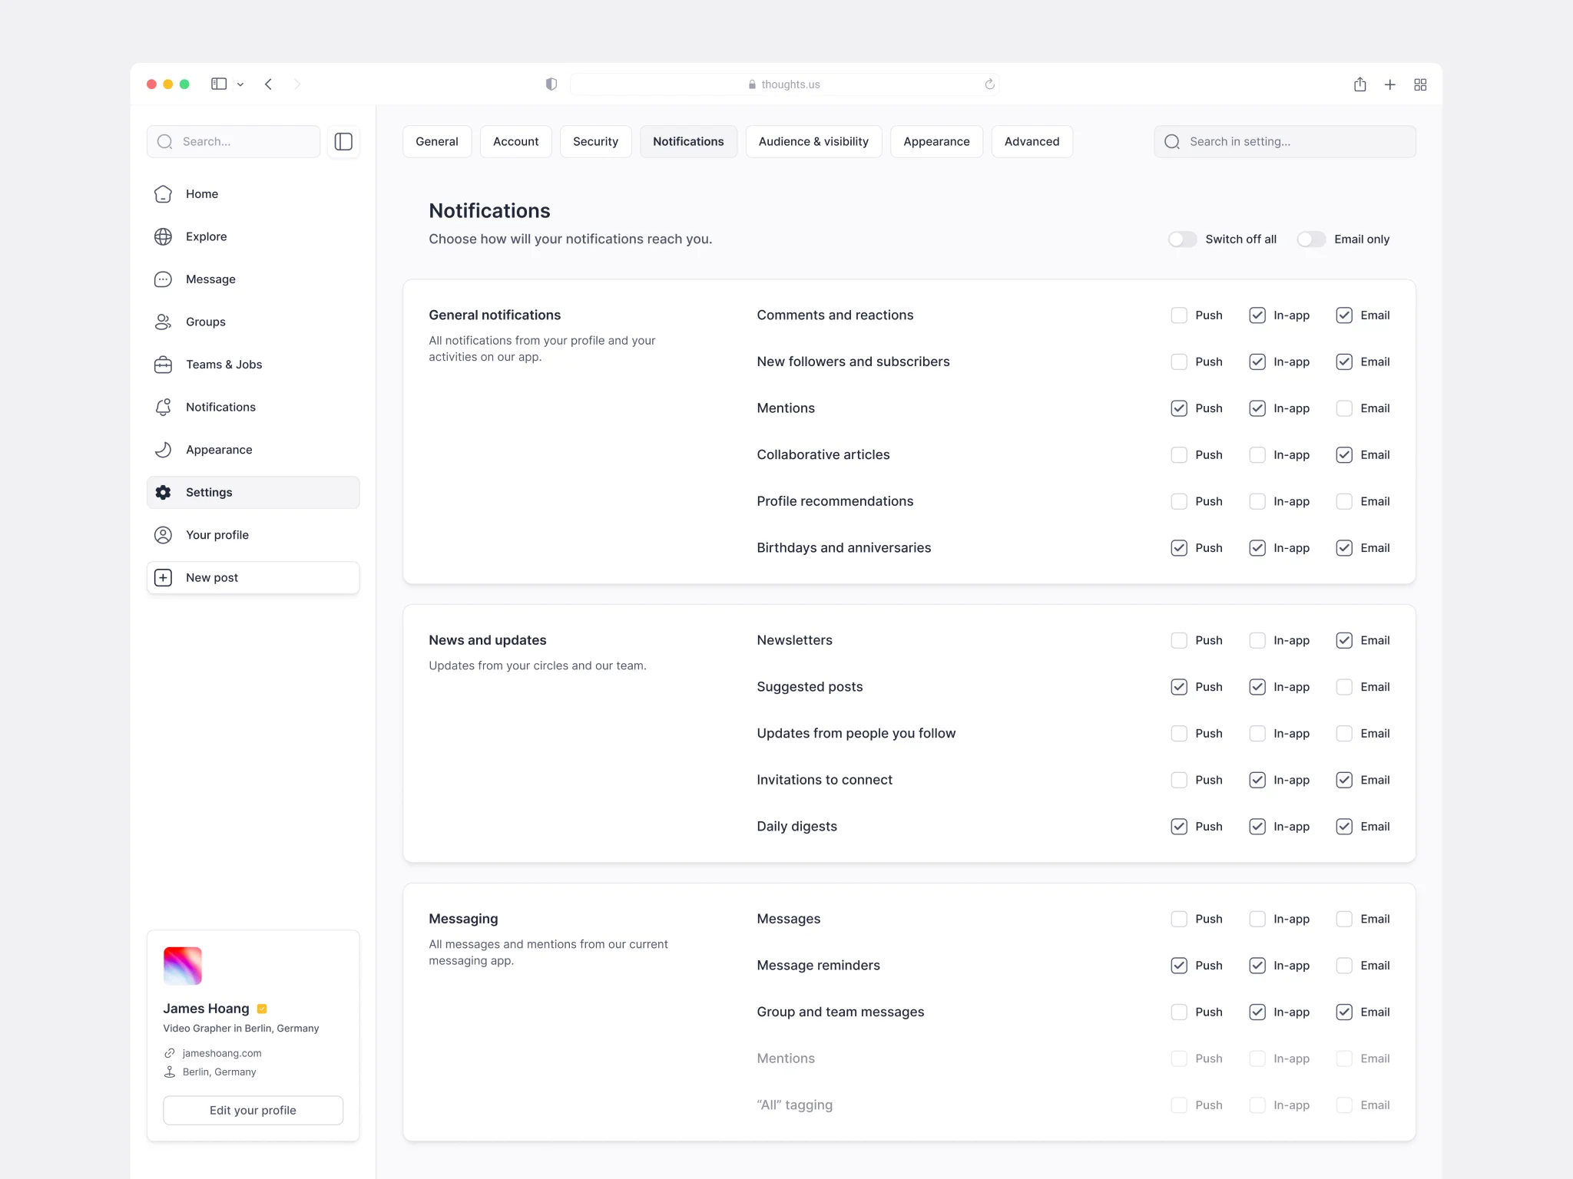Switch to the Security tab
Image resolution: width=1573 pixels, height=1179 pixels.
pos(595,141)
